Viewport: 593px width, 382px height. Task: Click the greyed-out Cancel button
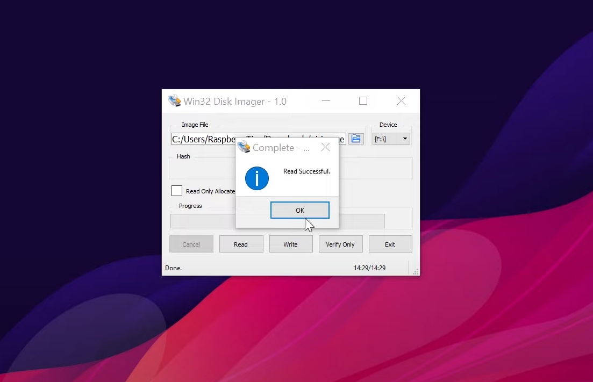pos(191,244)
